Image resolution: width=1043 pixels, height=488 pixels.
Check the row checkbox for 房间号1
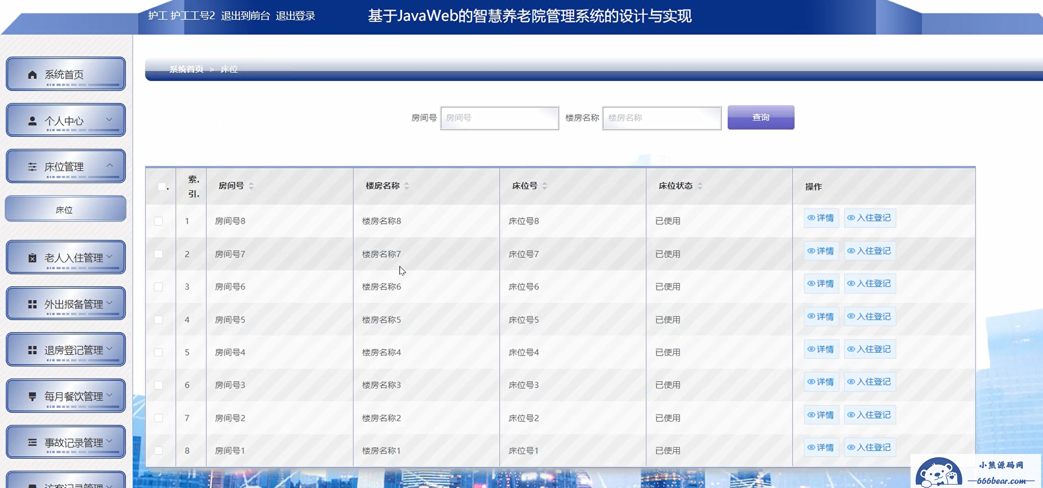click(158, 451)
